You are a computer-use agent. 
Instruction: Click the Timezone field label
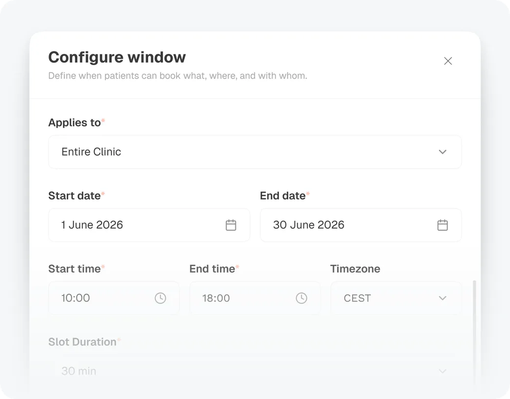click(355, 269)
